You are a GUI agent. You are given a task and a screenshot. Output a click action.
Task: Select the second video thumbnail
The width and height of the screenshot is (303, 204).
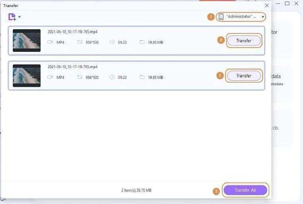27,76
